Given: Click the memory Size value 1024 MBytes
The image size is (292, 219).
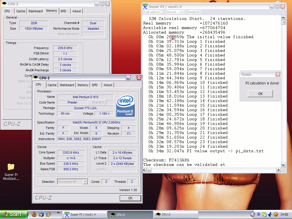Looking at the screenshot, I should [x=34, y=29].
